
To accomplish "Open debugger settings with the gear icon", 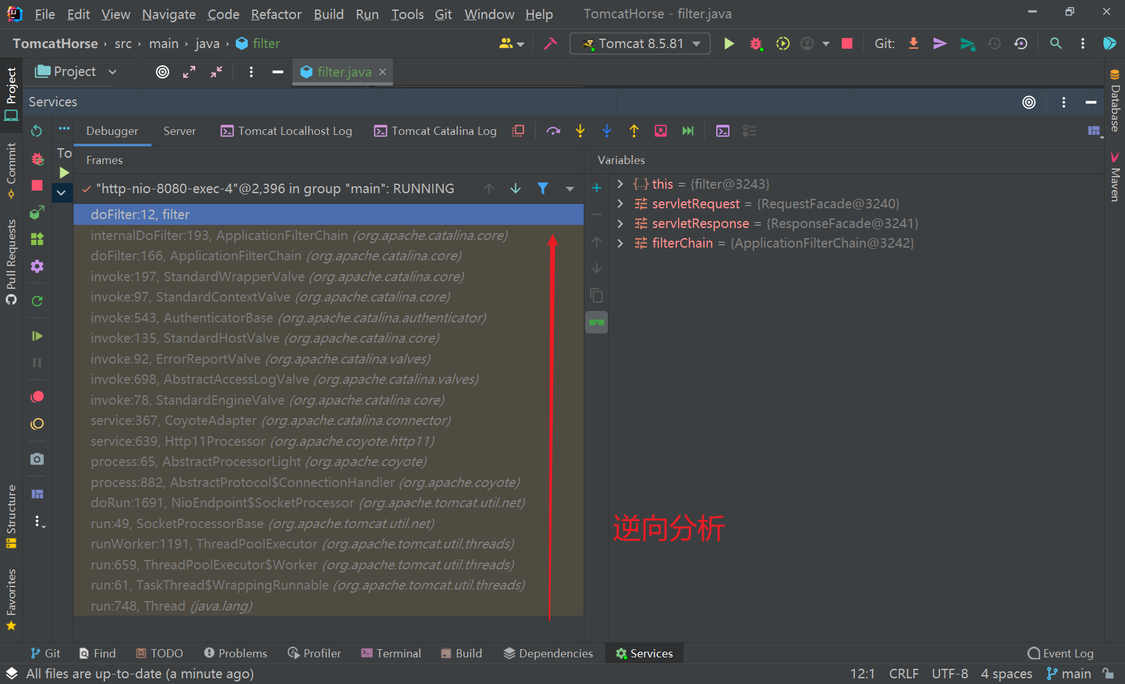I will [36, 267].
